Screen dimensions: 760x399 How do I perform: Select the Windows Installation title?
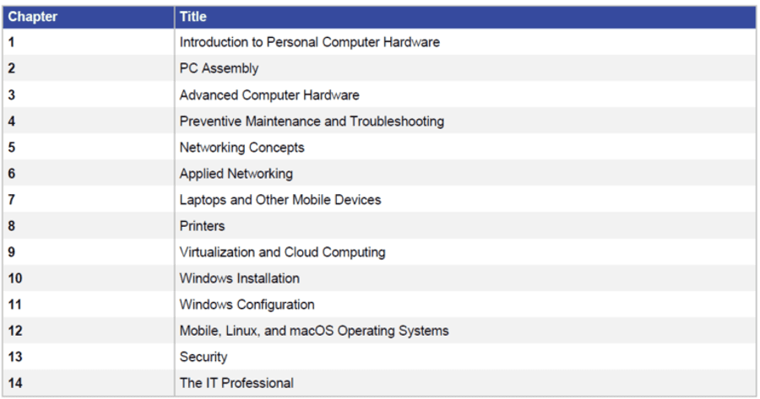click(239, 278)
